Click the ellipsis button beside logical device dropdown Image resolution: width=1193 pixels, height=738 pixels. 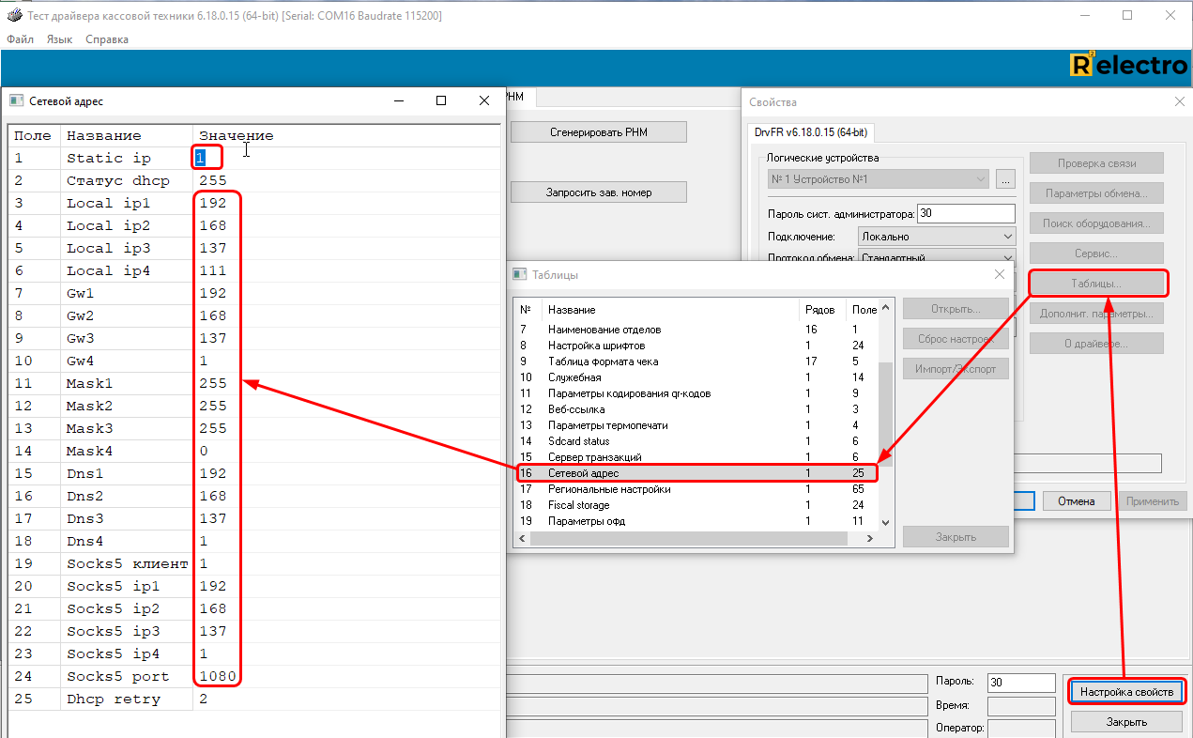1005,178
